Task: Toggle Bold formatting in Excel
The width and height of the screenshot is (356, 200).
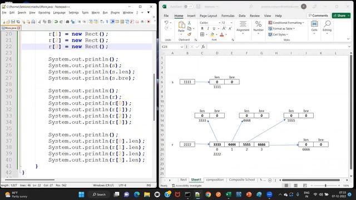Action: (202, 28)
